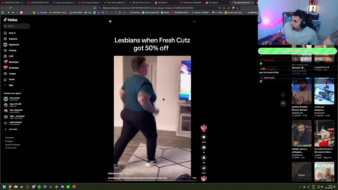338x190 pixels.
Task: Go to the next video with down arrow
Action: (x=283, y=103)
